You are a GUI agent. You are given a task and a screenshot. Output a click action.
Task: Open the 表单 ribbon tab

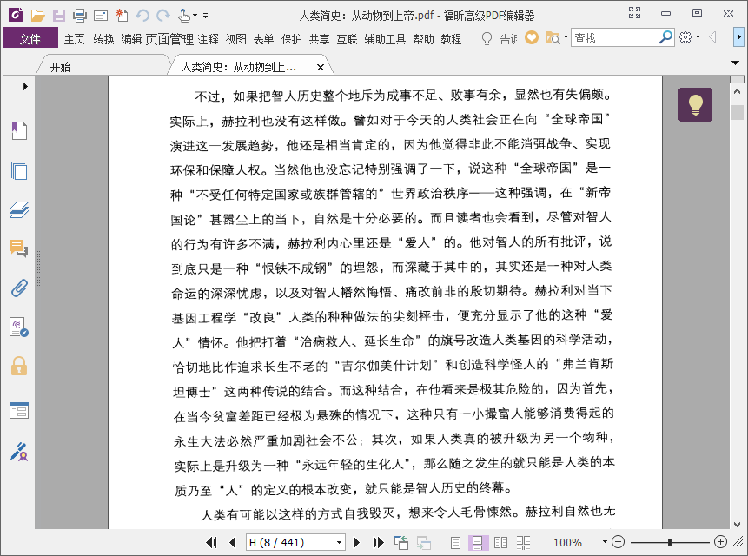pos(263,38)
